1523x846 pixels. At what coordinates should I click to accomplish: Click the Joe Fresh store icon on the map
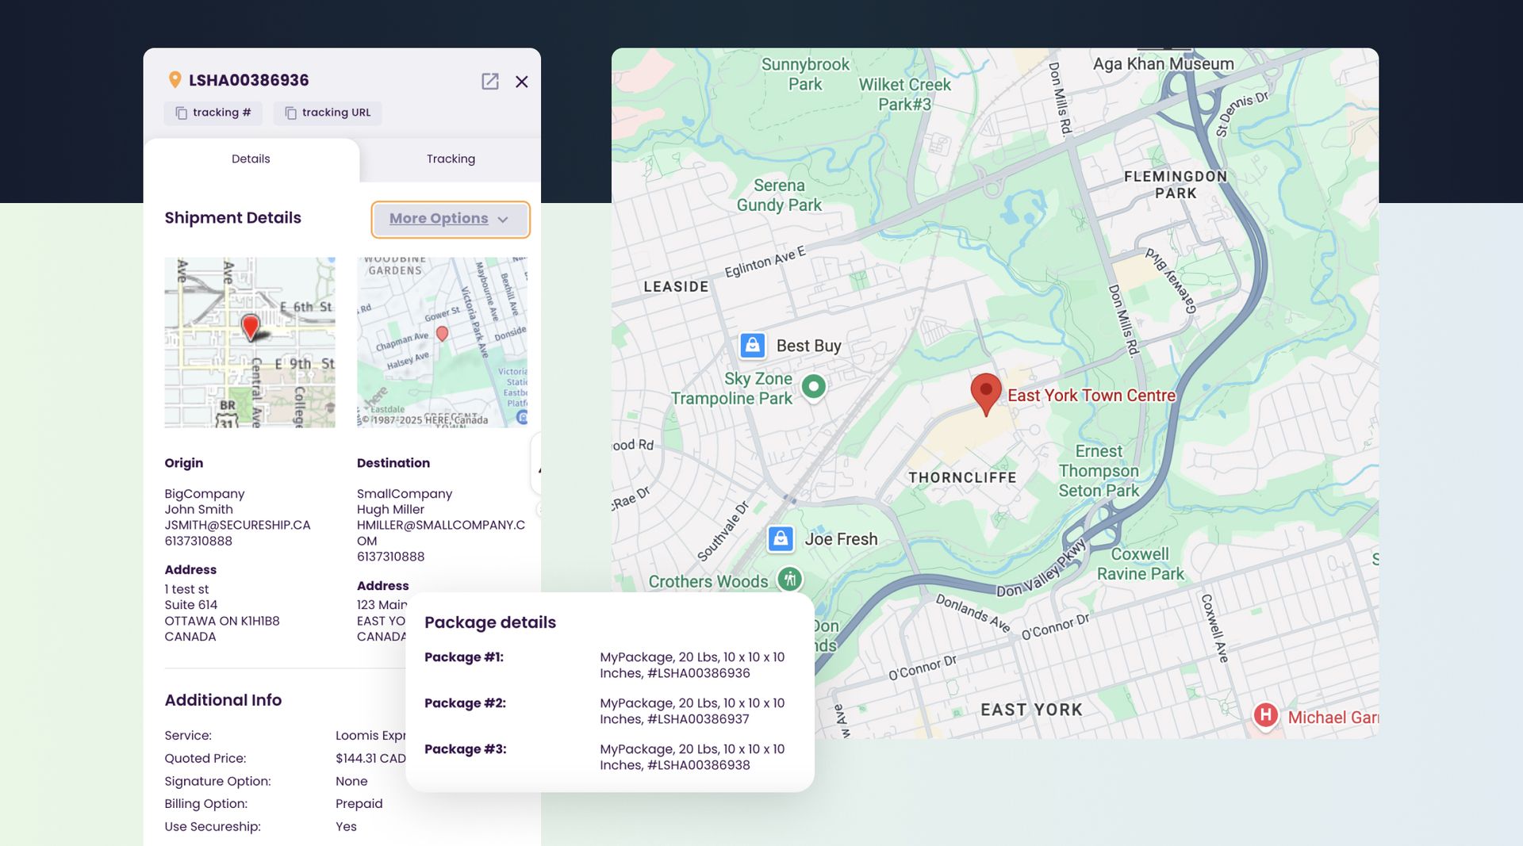781,538
